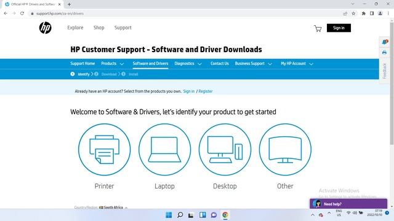Open new browser tab
This screenshot has height=221, width=394.
click(x=69, y=4)
